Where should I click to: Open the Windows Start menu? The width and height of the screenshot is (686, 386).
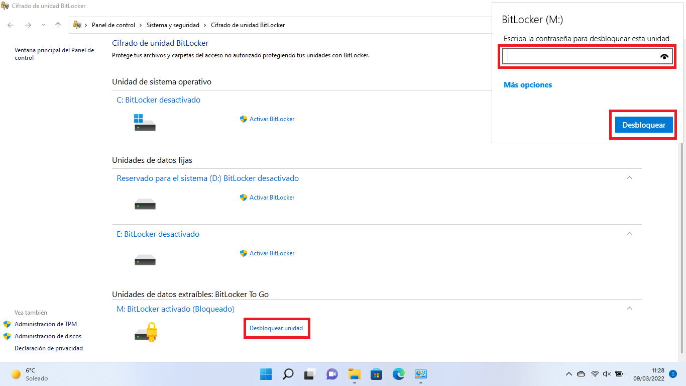point(266,374)
